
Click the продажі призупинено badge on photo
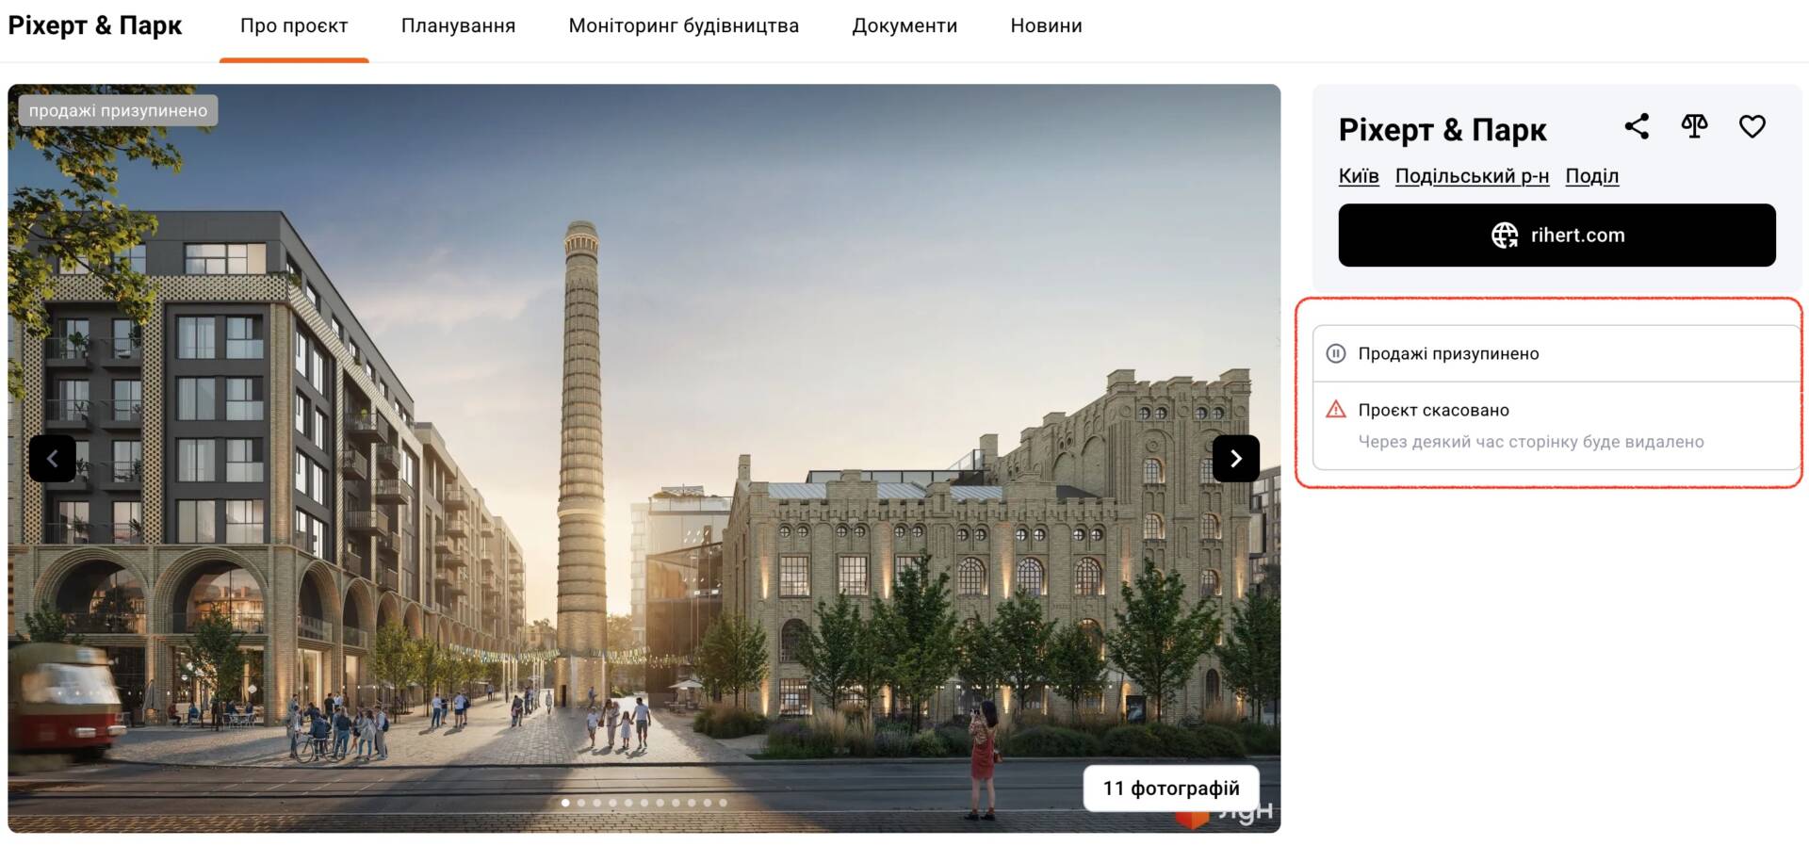pos(118,111)
